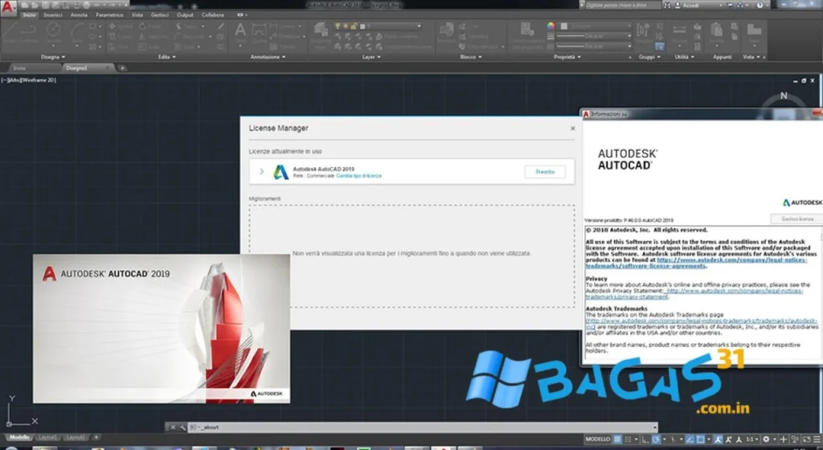
Task: Open annotation scale 1:1 dropdown
Action: pos(751,439)
